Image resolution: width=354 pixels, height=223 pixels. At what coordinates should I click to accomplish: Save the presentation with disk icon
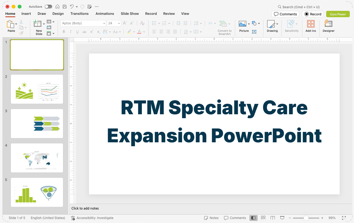point(65,7)
